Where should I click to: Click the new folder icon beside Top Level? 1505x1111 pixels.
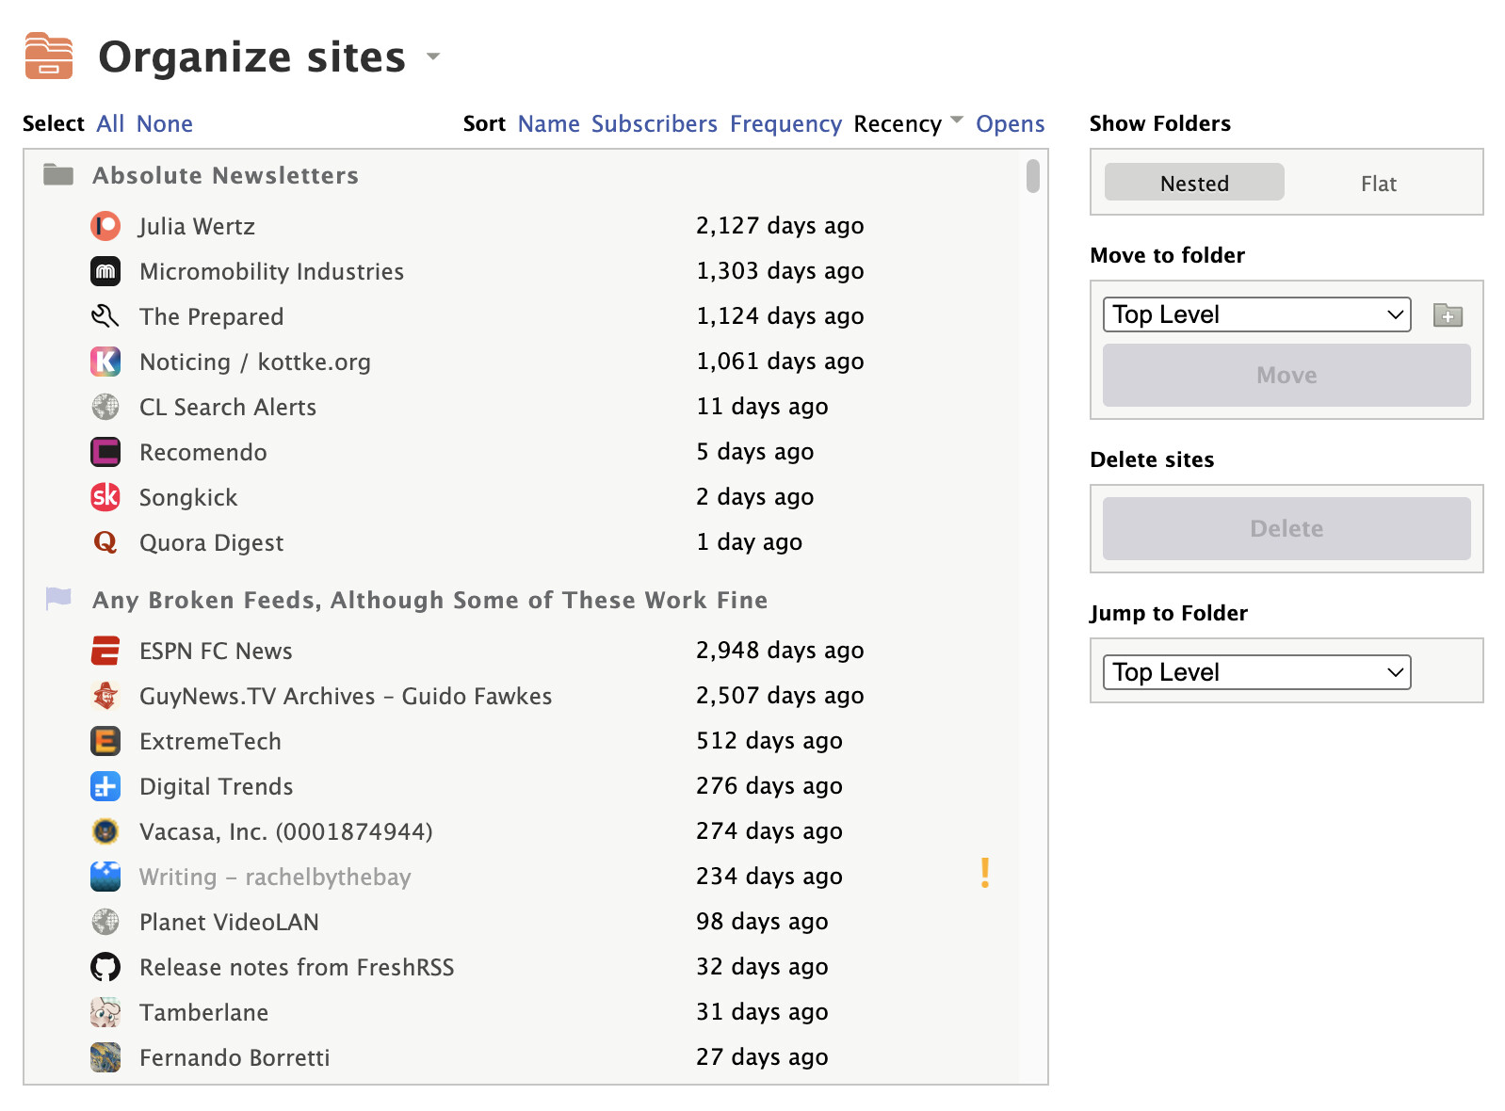tap(1447, 314)
